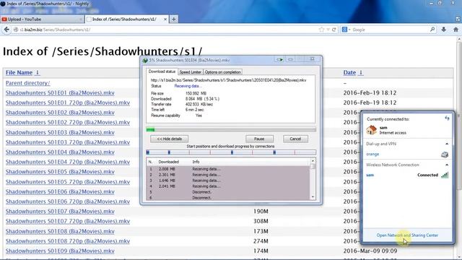Click the house icon for sam network
This screenshot has width=462, height=260.
point(371,130)
